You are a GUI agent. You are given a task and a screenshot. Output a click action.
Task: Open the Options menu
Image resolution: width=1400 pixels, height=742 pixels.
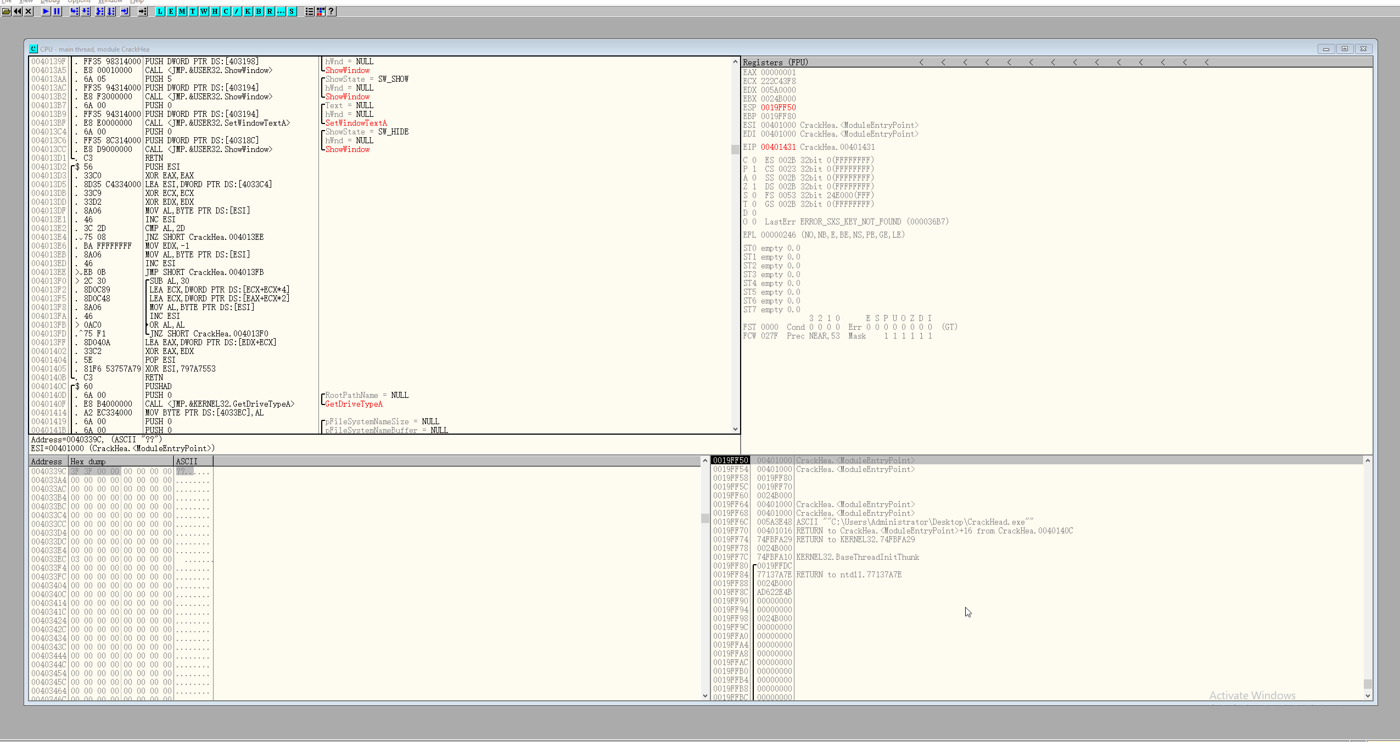pyautogui.click(x=79, y=2)
